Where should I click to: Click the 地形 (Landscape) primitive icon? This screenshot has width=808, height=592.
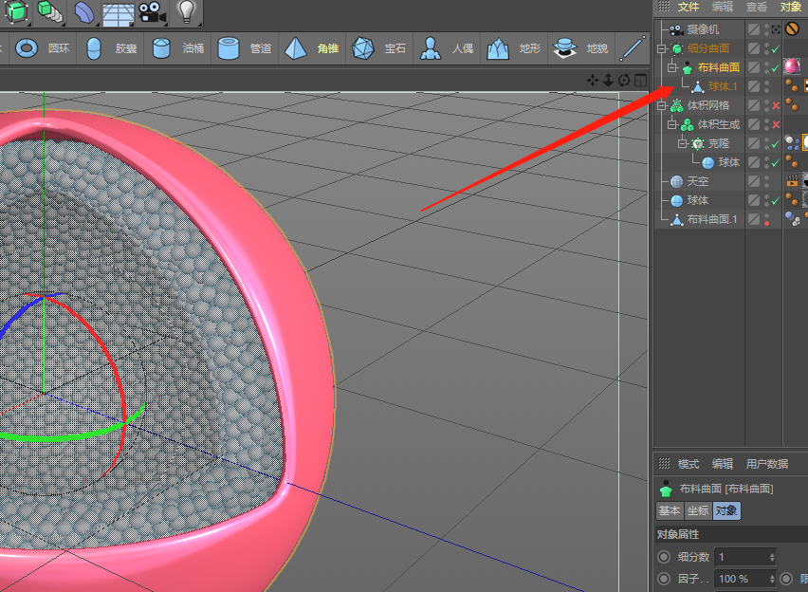coord(498,48)
